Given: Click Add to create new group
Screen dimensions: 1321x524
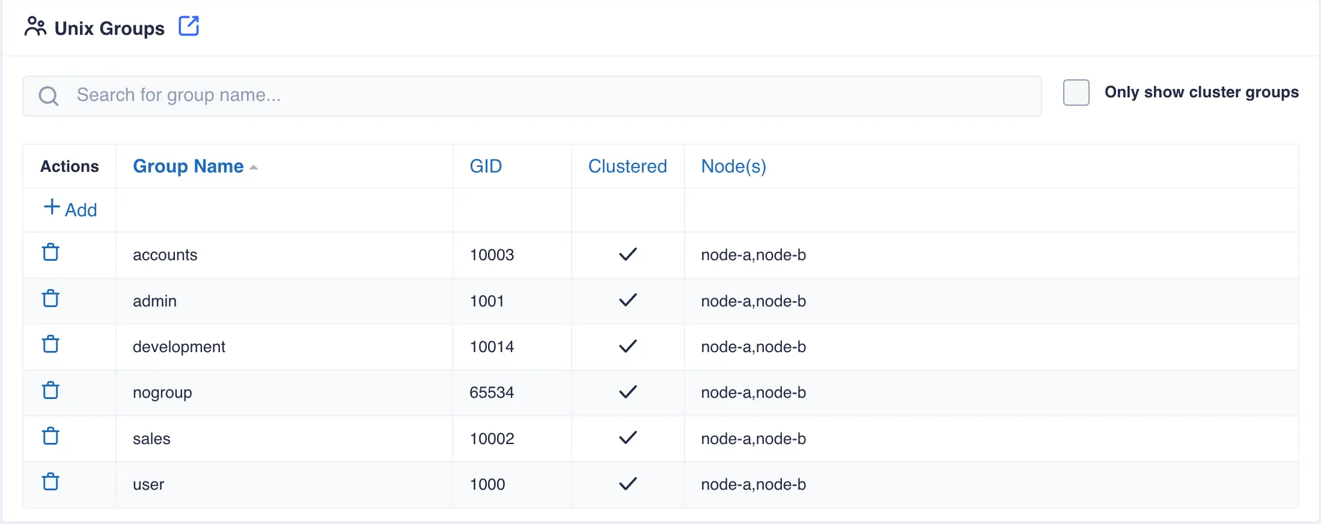Looking at the screenshot, I should click(70, 209).
